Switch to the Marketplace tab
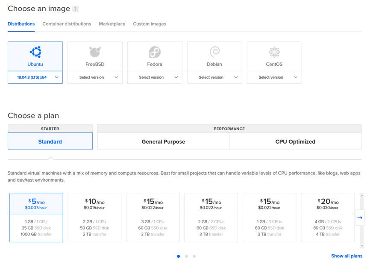This screenshot has height=259, width=376. click(x=112, y=24)
